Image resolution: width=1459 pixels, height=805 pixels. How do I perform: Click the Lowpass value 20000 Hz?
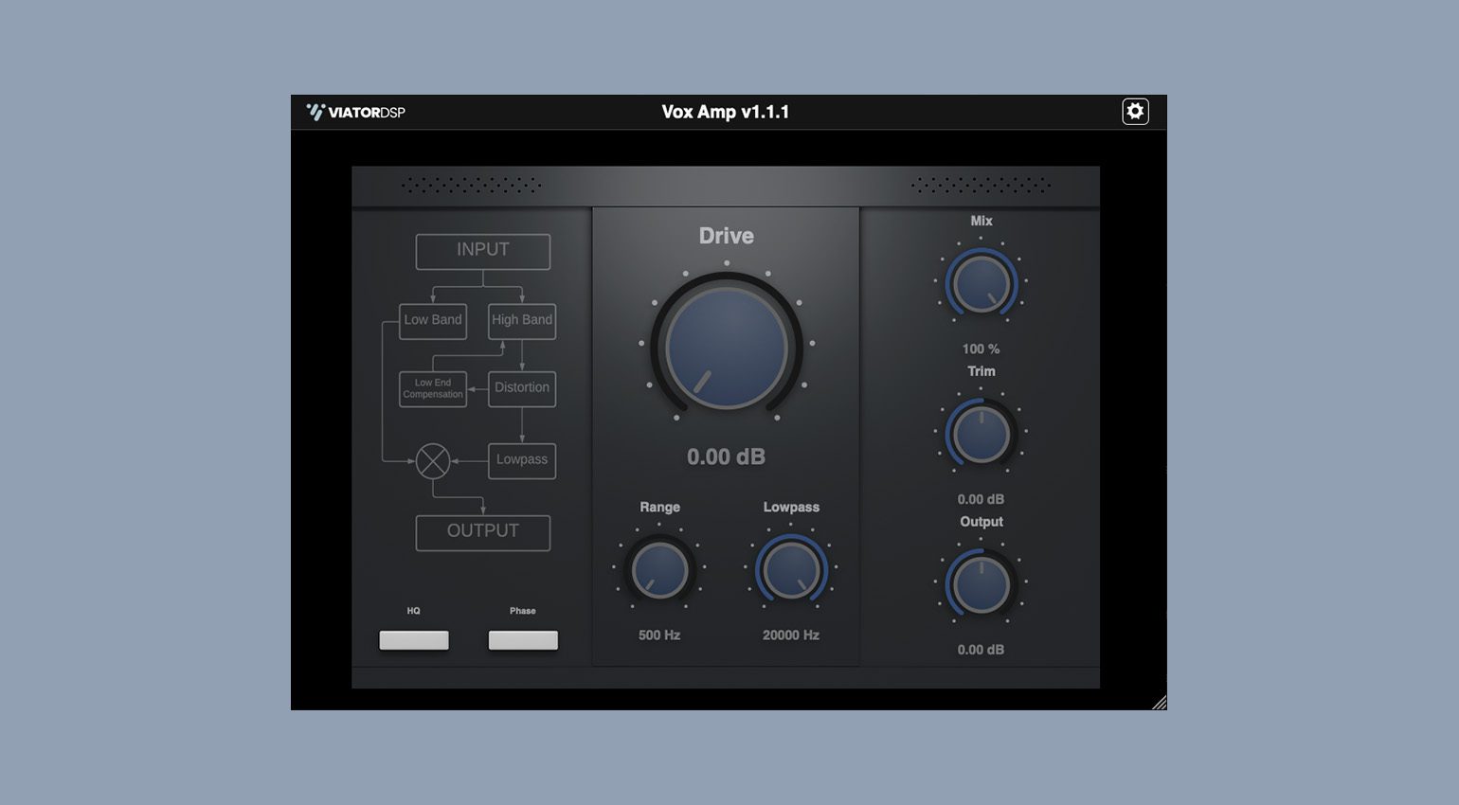(x=791, y=635)
